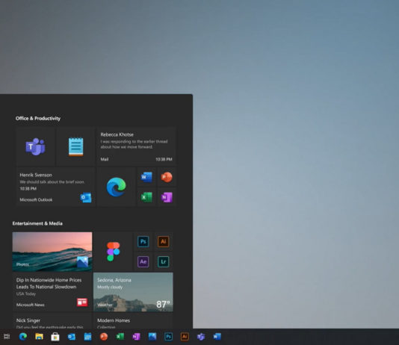
Task: Open Outlook from the taskbar
Action: [72, 337]
